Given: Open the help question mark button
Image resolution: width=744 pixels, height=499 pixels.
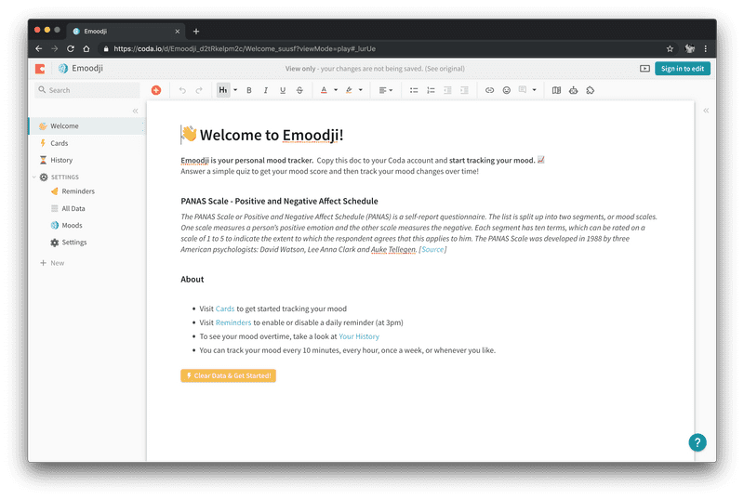Looking at the screenshot, I should [x=697, y=442].
